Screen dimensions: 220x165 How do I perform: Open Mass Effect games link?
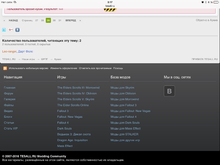[65, 146]
